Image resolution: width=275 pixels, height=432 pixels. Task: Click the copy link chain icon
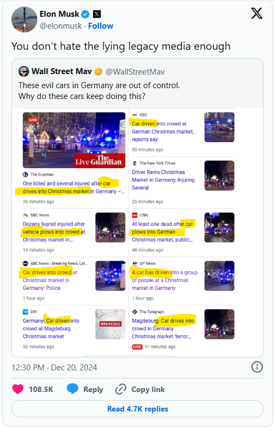click(x=121, y=389)
